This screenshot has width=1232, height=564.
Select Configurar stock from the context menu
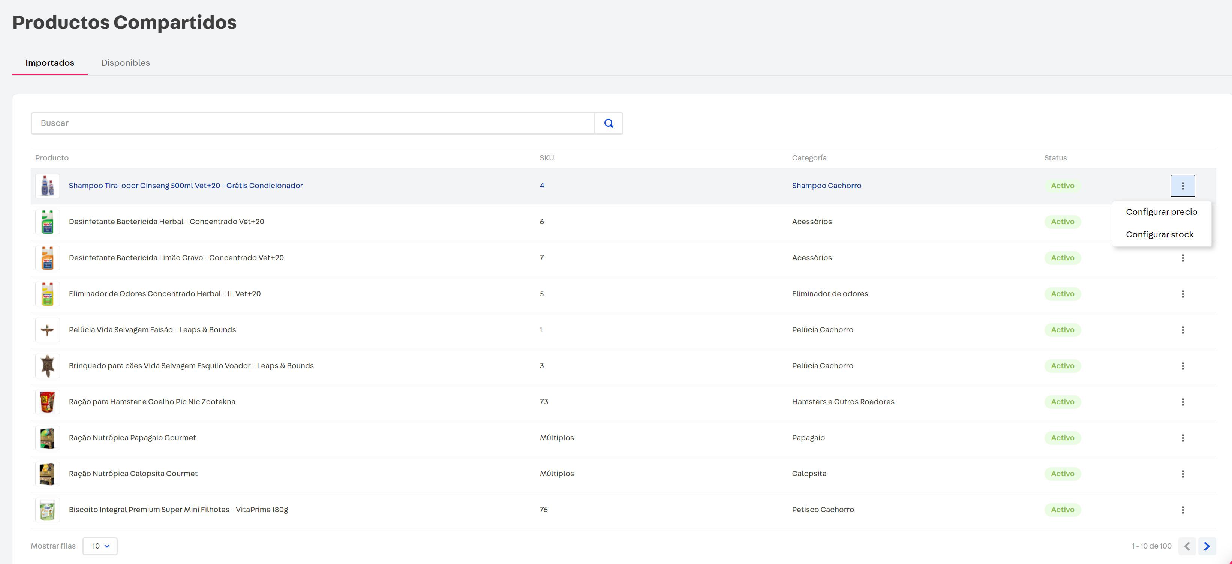pyautogui.click(x=1159, y=234)
